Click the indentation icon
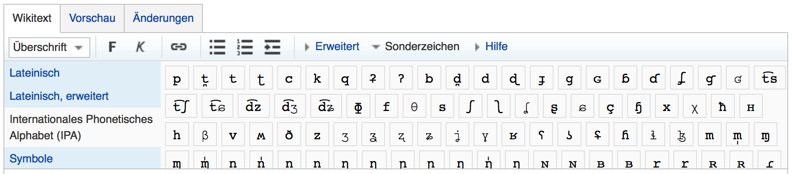The width and height of the screenshot is (792, 174). [272, 47]
